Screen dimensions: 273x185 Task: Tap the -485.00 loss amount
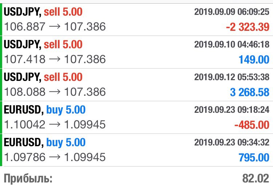[252, 125]
